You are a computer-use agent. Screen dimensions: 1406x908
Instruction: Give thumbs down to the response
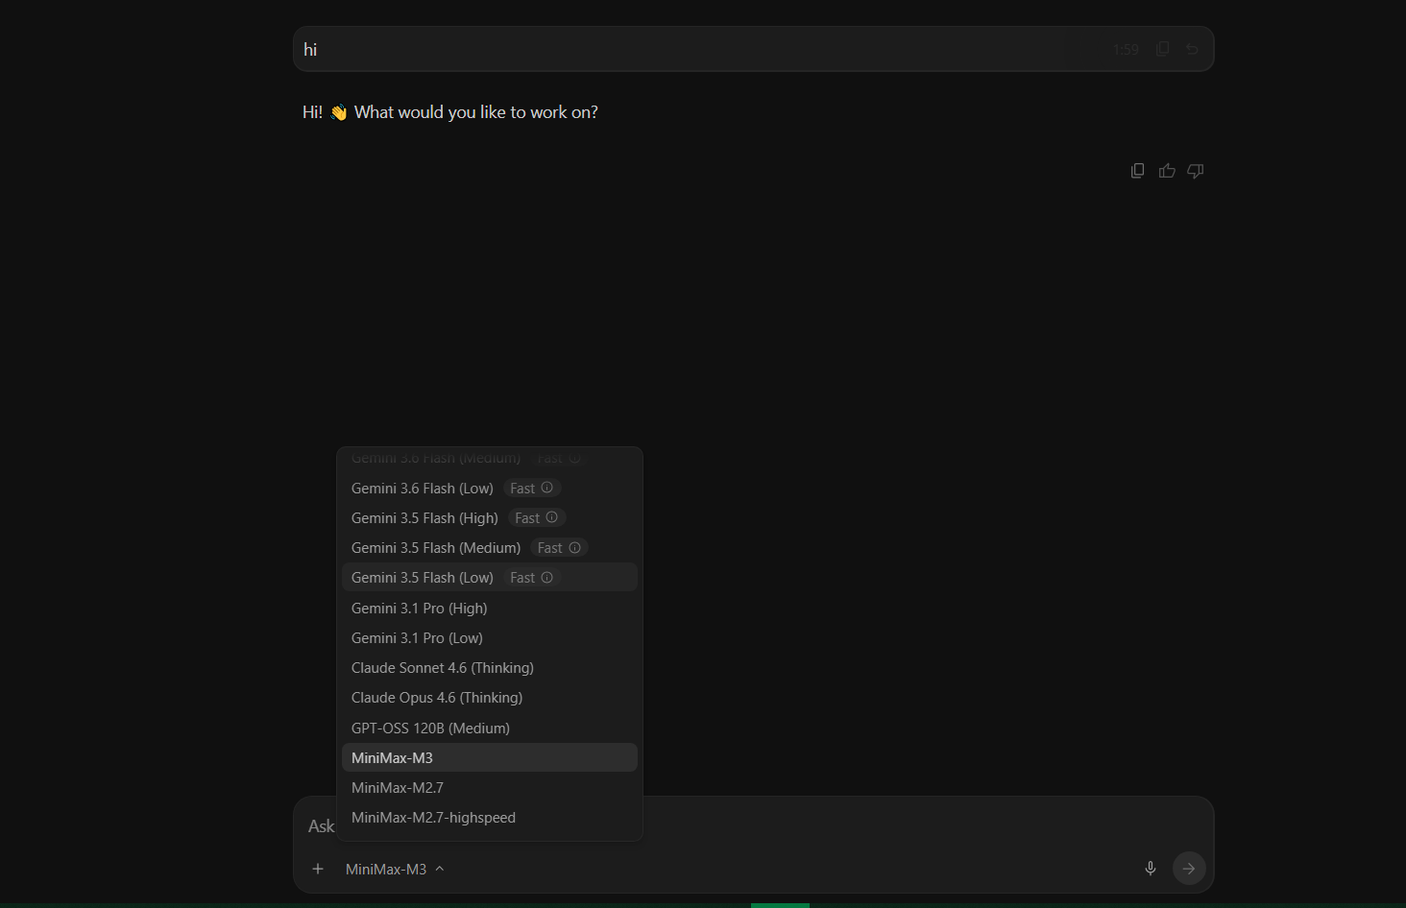pyautogui.click(x=1196, y=171)
